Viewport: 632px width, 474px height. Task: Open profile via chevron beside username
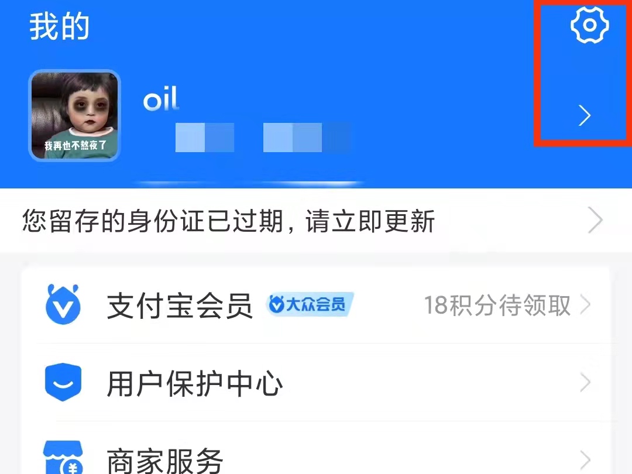coord(585,116)
